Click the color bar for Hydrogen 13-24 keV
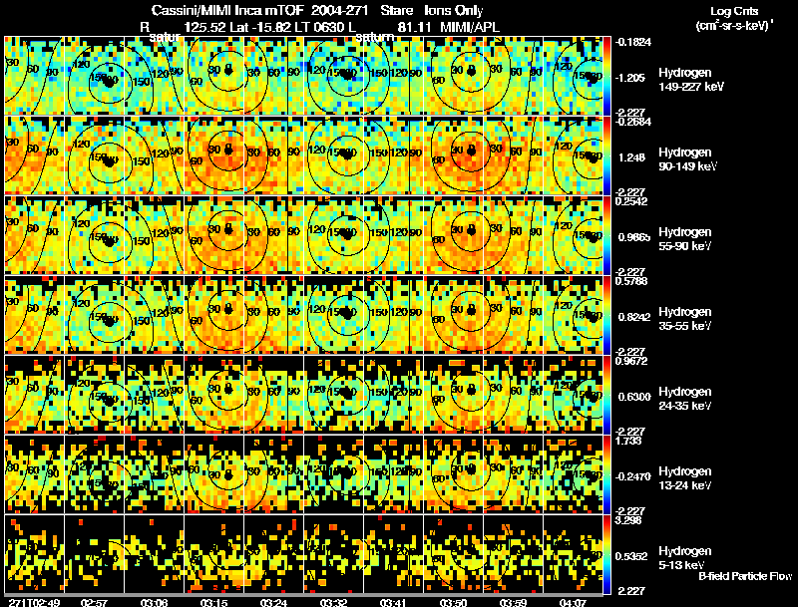This screenshot has height=607, width=798. coord(607,475)
